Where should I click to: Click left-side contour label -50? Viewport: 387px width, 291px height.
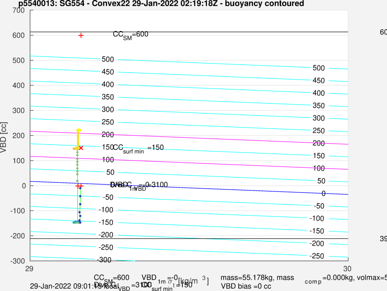coord(108,197)
